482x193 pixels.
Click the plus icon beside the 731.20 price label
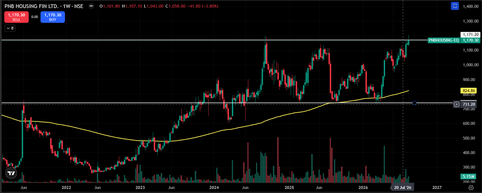point(457,105)
